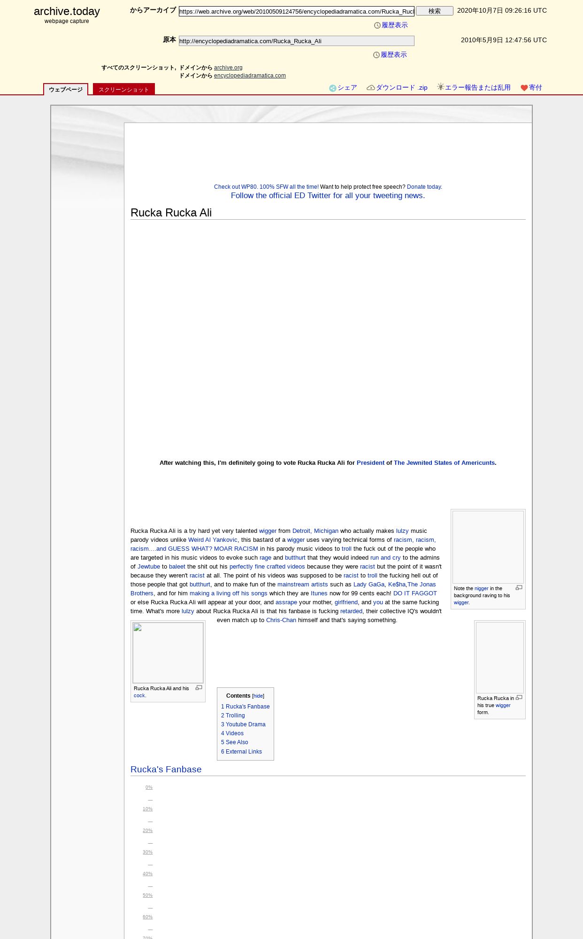
Task: Switch to the ウェブページ tab
Action: [x=66, y=89]
